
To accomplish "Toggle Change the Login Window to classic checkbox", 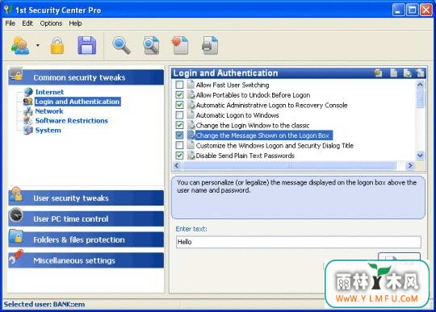I will [x=179, y=125].
